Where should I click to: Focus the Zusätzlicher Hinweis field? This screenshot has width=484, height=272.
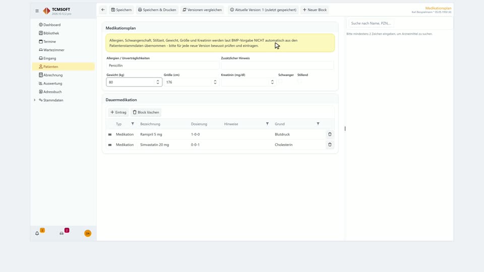point(277,65)
